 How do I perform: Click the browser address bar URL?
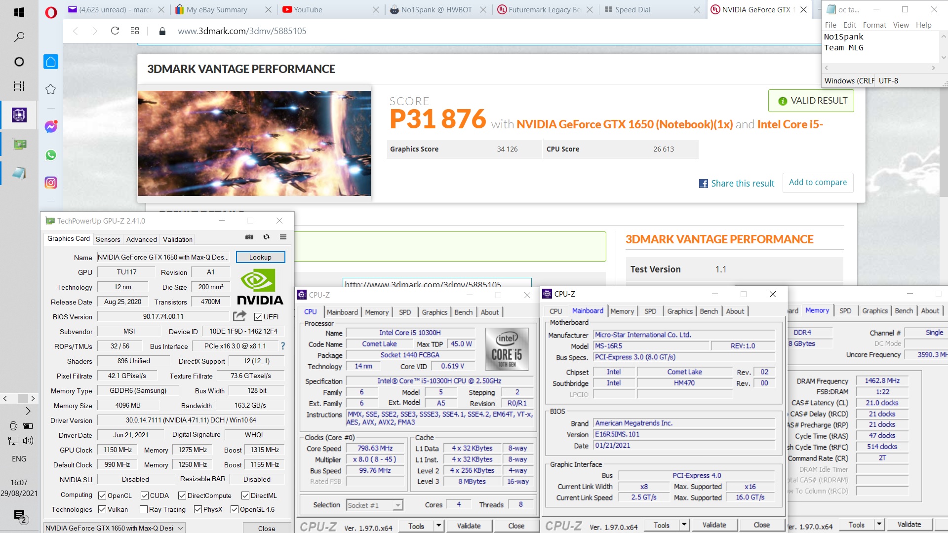(242, 31)
